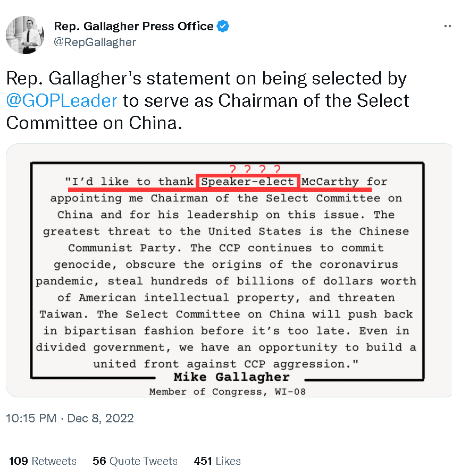Click the red-underlined name "McCarthy"
Viewport: 452px width, 476px height.
point(330,182)
